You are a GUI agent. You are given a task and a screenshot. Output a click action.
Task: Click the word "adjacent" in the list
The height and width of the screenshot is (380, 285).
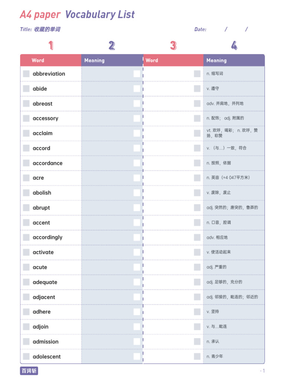click(44, 297)
